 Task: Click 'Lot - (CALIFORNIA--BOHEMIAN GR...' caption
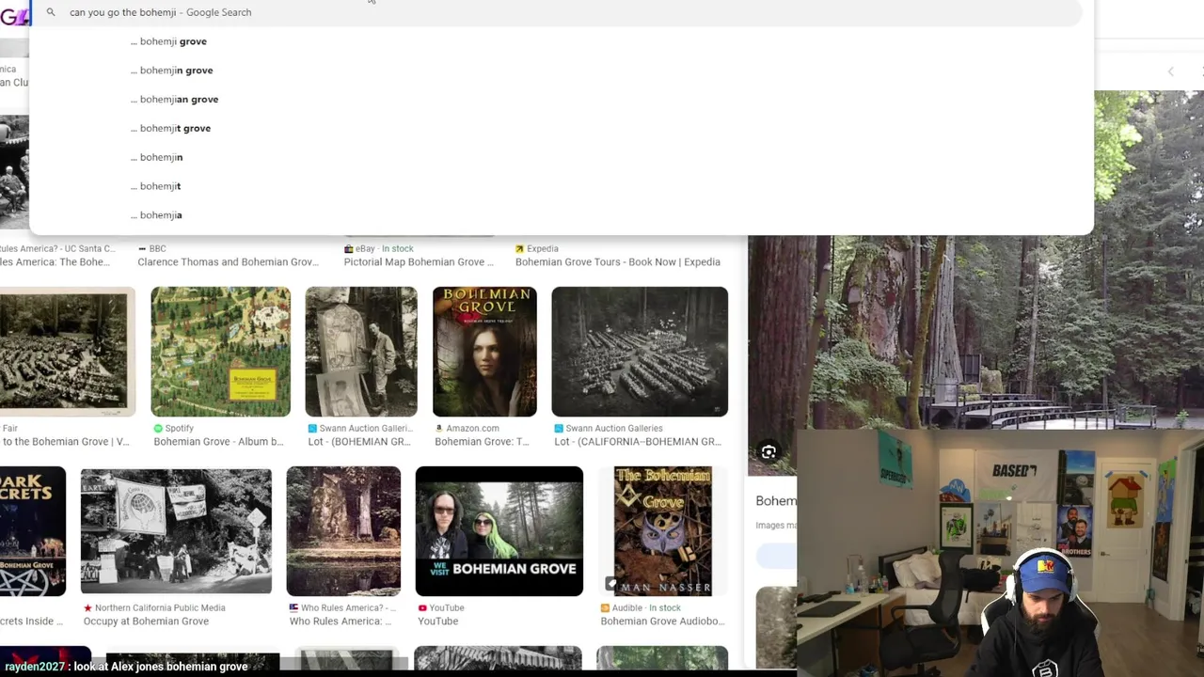click(x=638, y=442)
